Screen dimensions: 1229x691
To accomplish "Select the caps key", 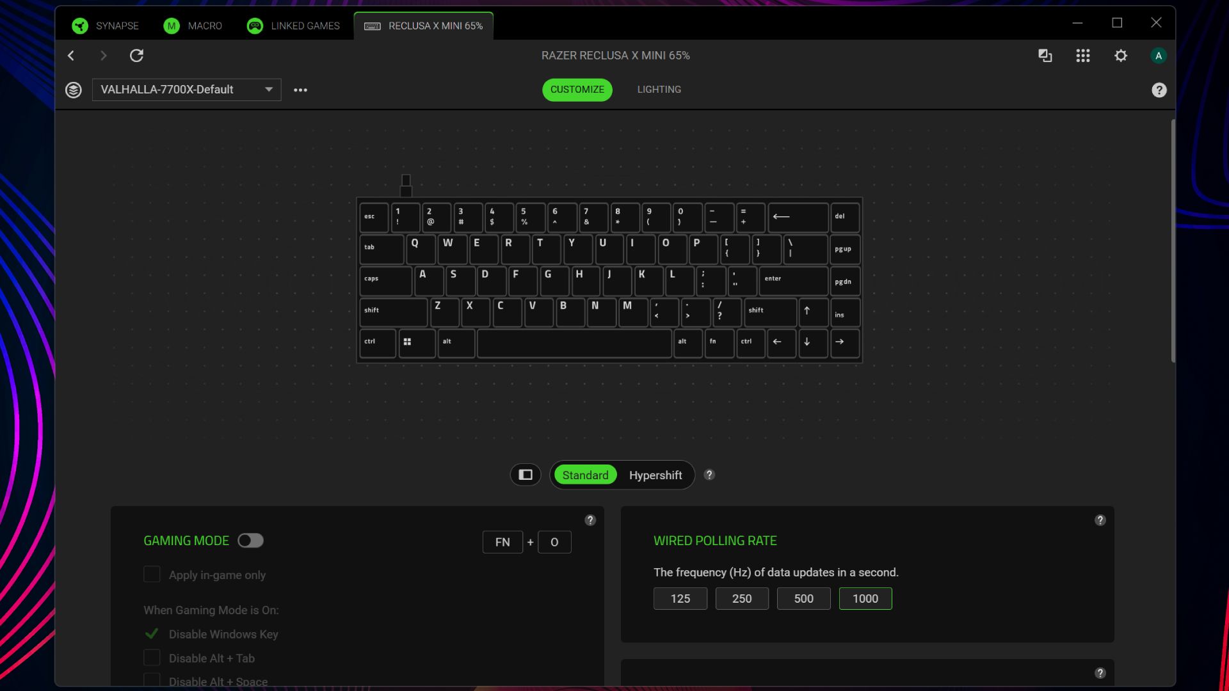I will (x=385, y=280).
